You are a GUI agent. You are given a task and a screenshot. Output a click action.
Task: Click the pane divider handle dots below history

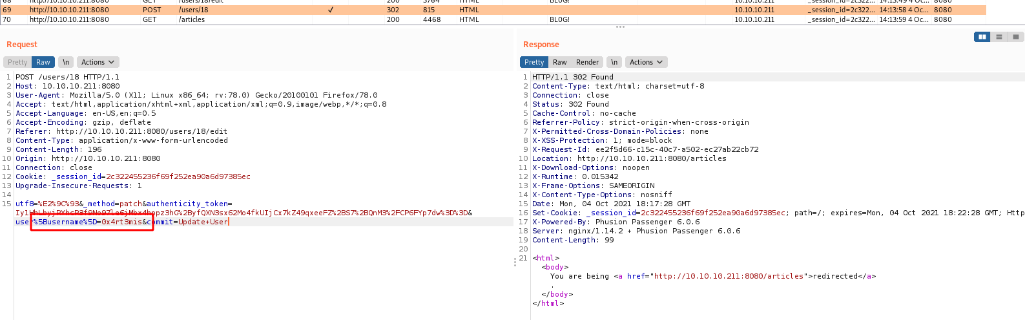(620, 27)
